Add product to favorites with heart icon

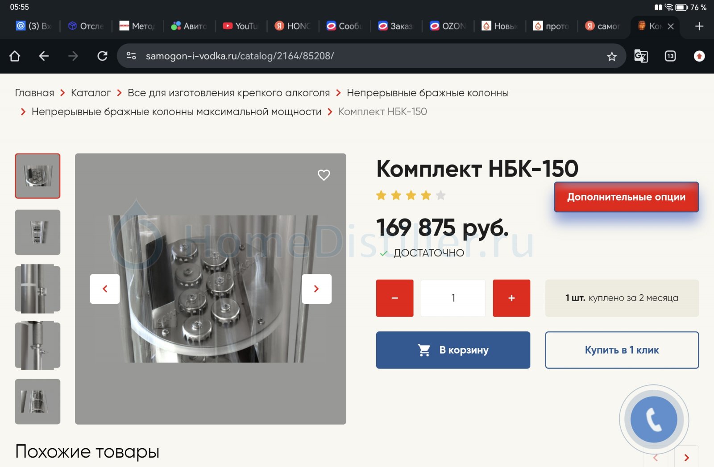[324, 175]
